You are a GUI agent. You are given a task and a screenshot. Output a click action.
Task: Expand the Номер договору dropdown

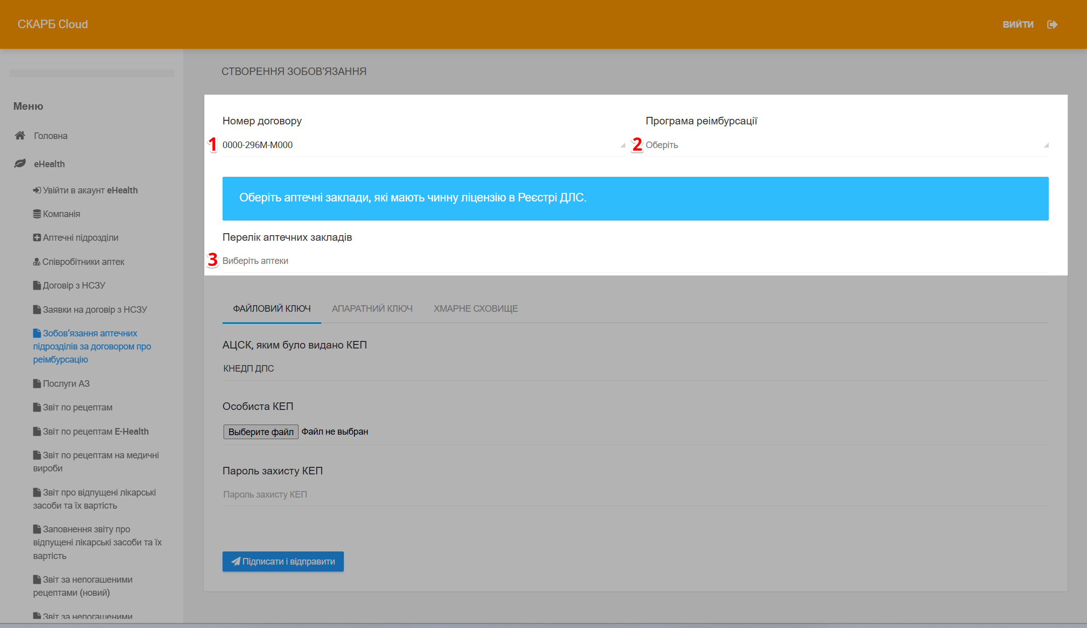[423, 145]
